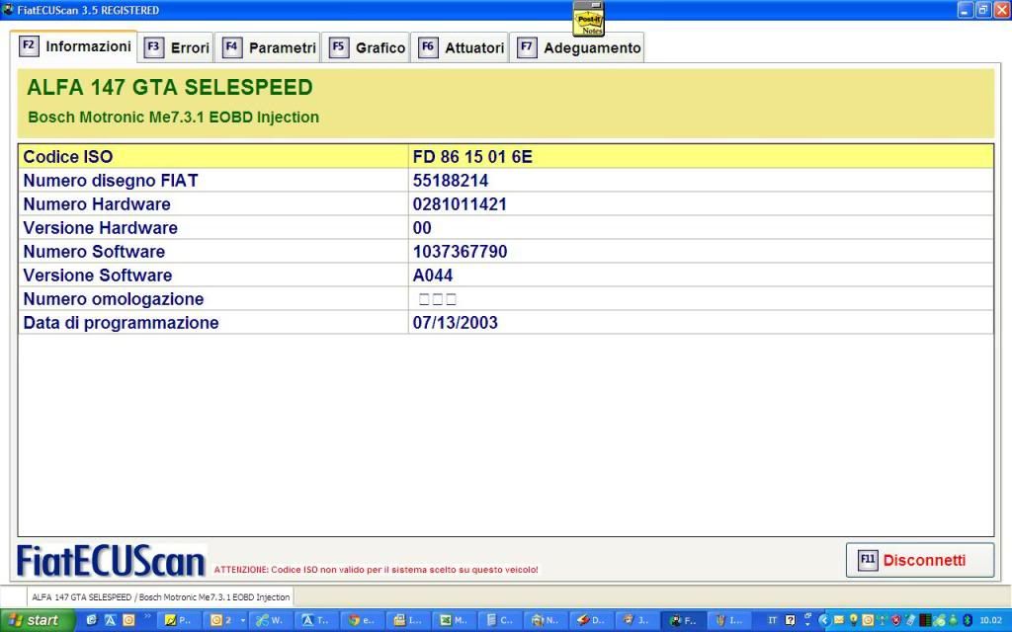The height and width of the screenshot is (632, 1012).
Task: Launch Internet Explorer from quick launch
Action: click(92, 620)
